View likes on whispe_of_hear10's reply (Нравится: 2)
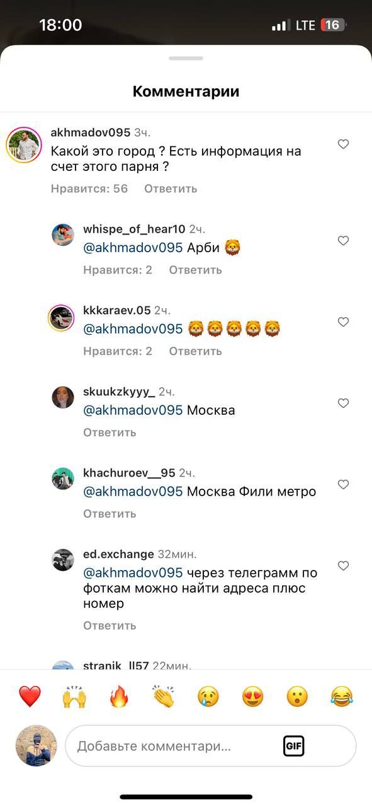This screenshot has width=372, height=807. [x=118, y=270]
